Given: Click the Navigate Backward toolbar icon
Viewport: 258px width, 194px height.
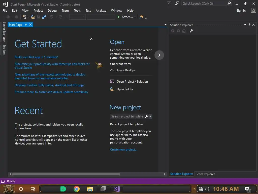Looking at the screenshot, I should pyautogui.click(x=8, y=17).
